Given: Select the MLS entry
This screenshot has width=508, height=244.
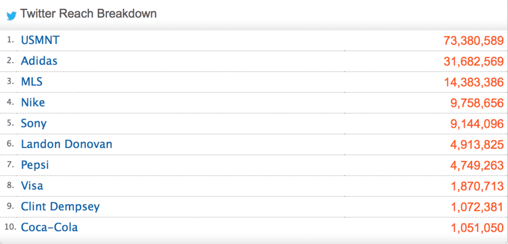Looking at the screenshot, I should (32, 82).
